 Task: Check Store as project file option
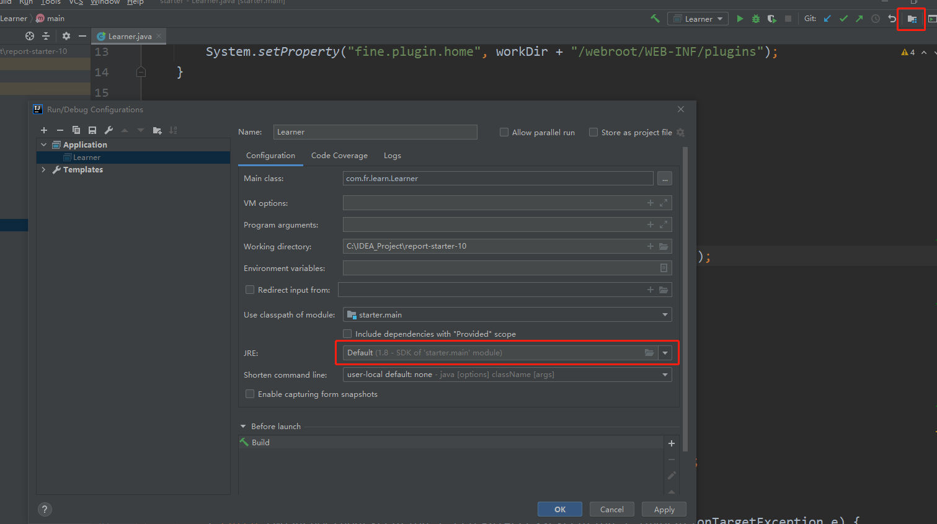[593, 132]
